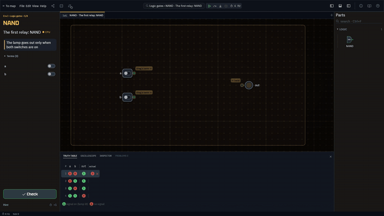Screen dimensions: 384x216
Task: Click the input pin of out lamp
Action: (242, 85)
